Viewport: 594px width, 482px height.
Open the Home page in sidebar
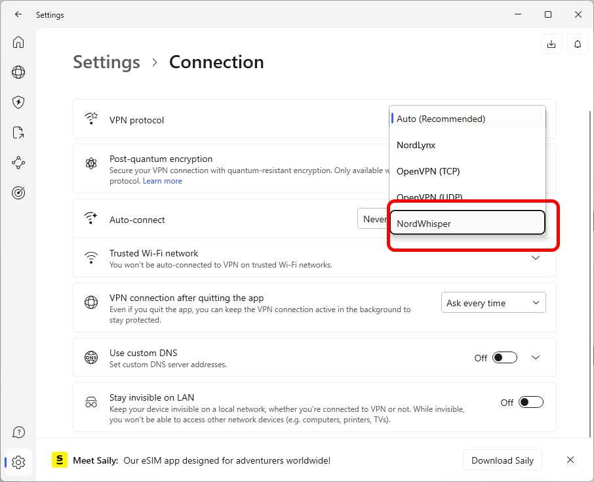pyautogui.click(x=18, y=42)
